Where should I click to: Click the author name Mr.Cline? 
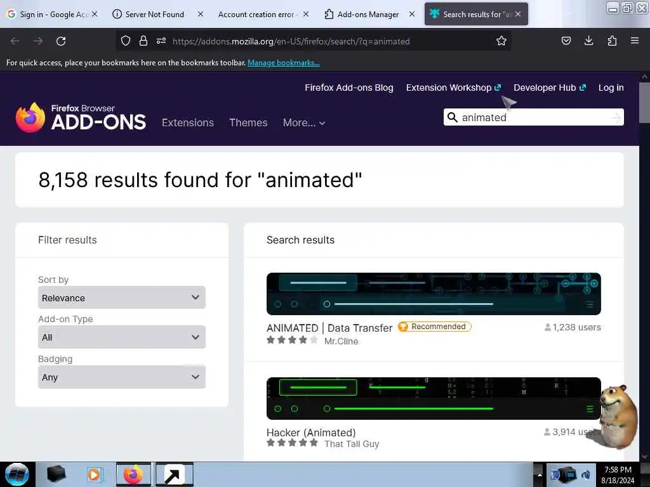point(341,341)
